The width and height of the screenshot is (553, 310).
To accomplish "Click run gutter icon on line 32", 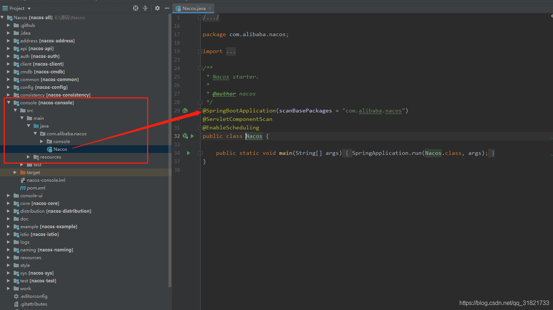I will click(x=192, y=136).
